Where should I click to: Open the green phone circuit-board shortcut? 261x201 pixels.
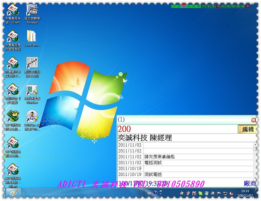(13, 120)
